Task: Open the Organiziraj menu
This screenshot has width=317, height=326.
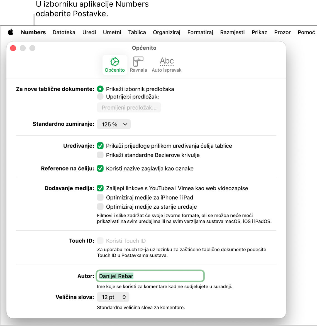Action: [x=167, y=32]
